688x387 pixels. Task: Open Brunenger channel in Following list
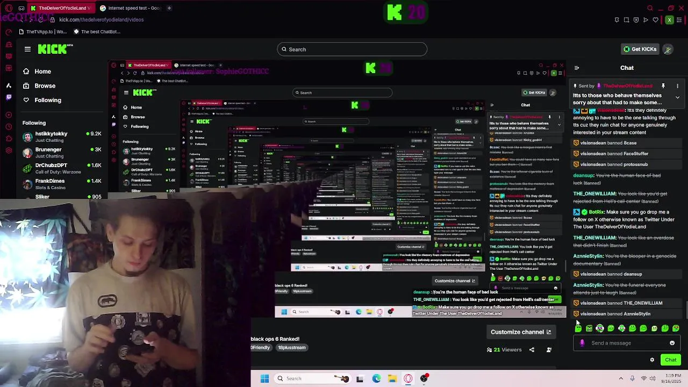(x=62, y=153)
